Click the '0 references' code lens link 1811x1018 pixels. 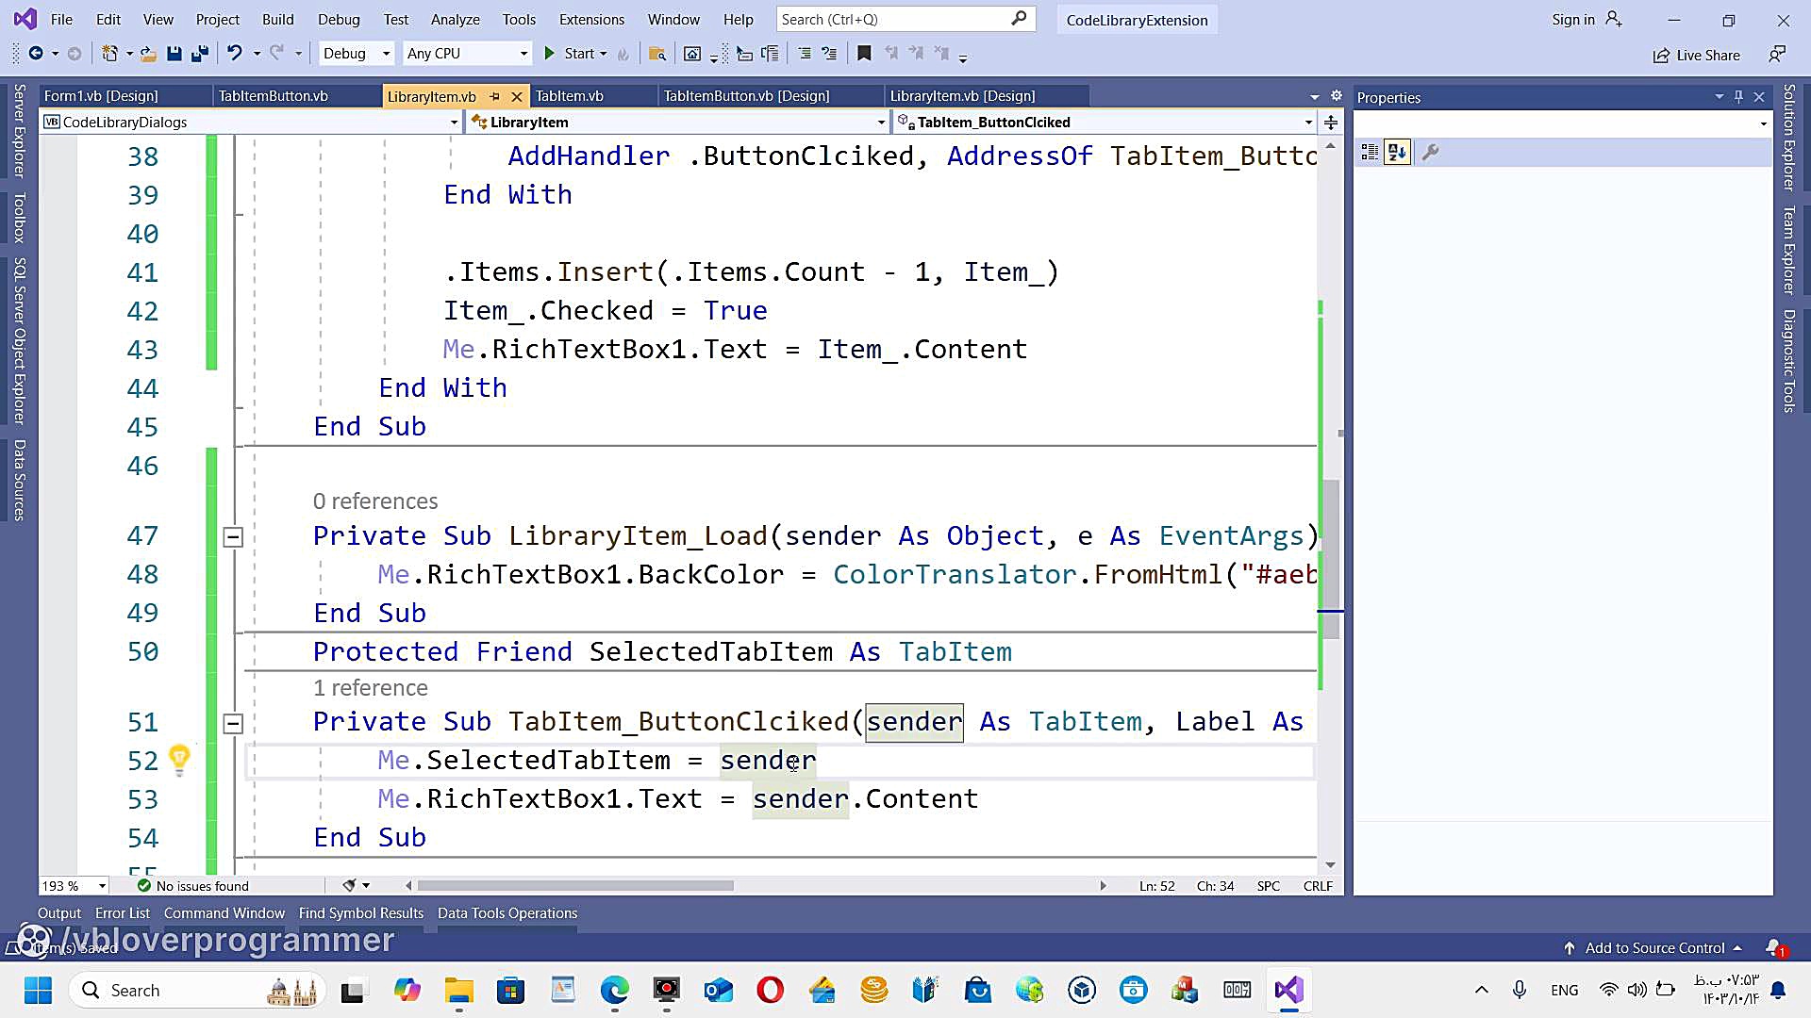[x=375, y=501]
